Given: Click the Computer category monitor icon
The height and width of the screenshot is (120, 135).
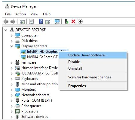Looking at the screenshot, I should [x=17, y=35].
